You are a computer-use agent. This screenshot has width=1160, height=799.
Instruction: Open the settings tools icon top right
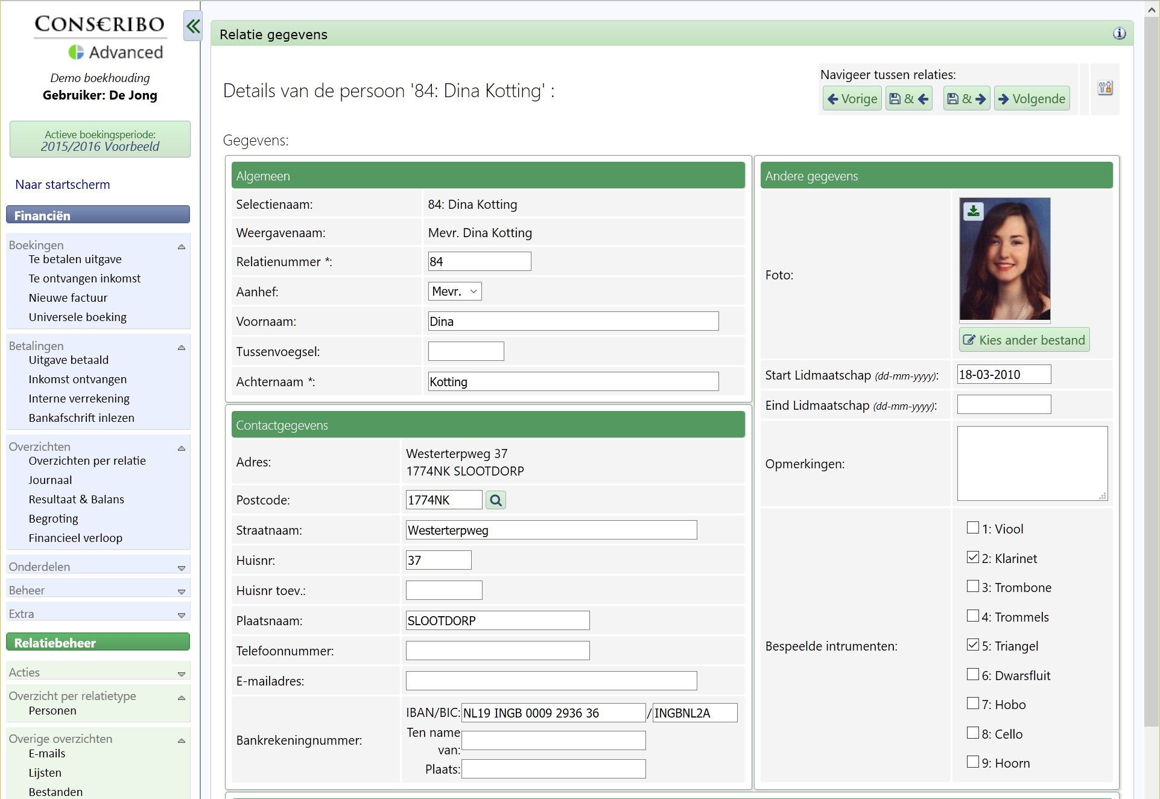1105,88
